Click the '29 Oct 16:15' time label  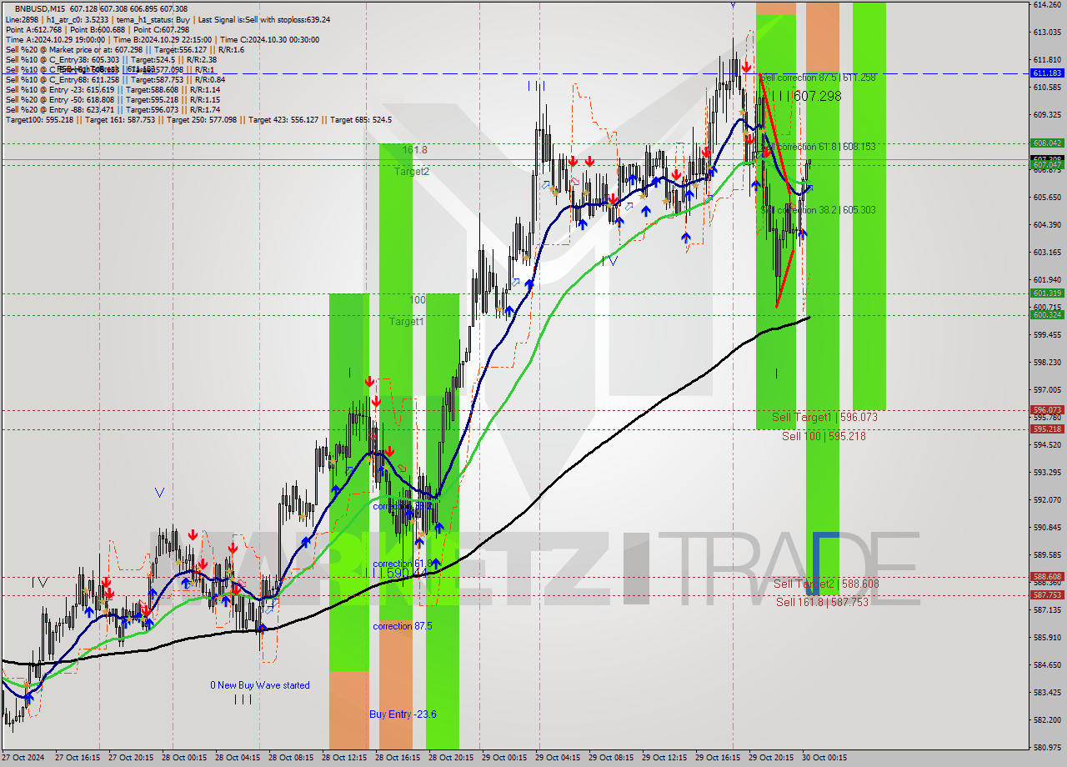[x=717, y=758]
